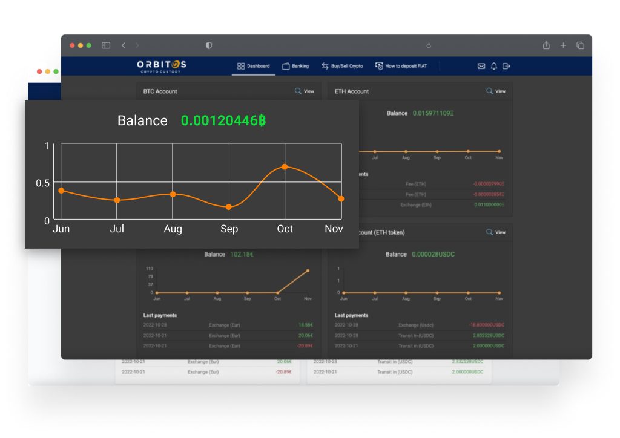
Task: Select the Jun data point on BTC chart
Action: (61, 191)
